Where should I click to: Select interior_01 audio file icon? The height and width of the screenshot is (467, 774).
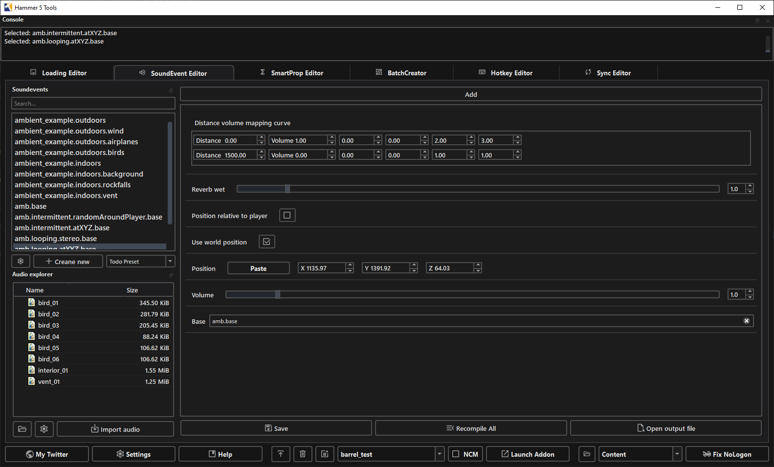pyautogui.click(x=32, y=370)
